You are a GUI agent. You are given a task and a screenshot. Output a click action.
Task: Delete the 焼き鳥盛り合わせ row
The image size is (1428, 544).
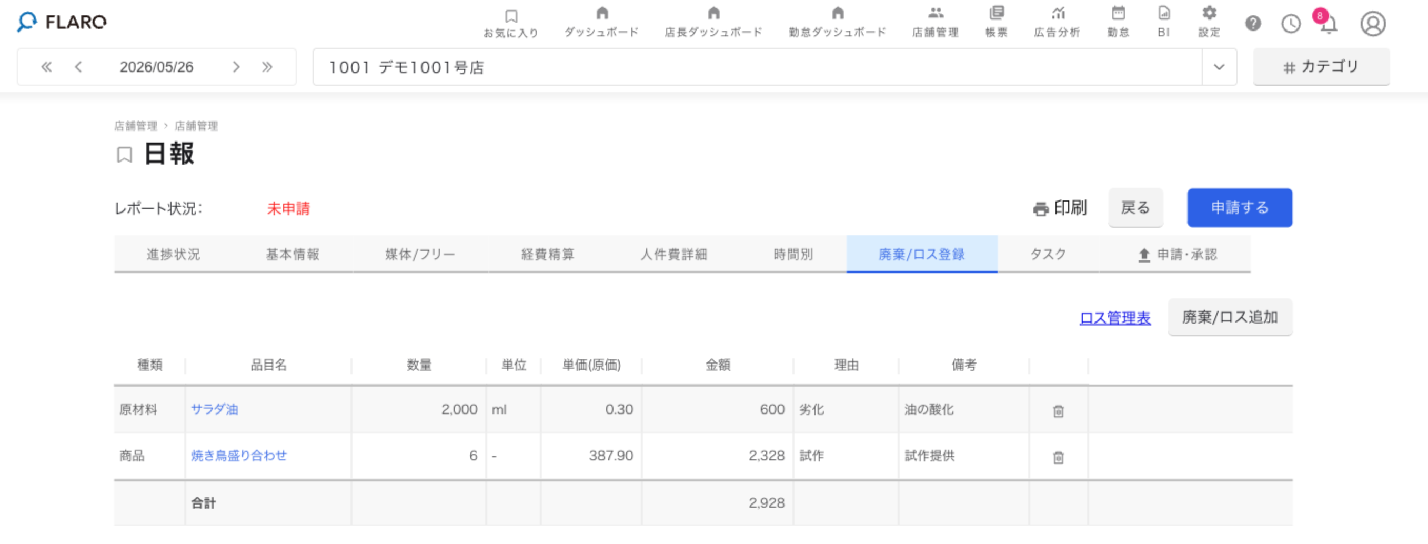(x=1058, y=458)
